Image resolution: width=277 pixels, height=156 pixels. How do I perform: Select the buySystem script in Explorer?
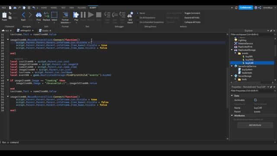coord(247,69)
